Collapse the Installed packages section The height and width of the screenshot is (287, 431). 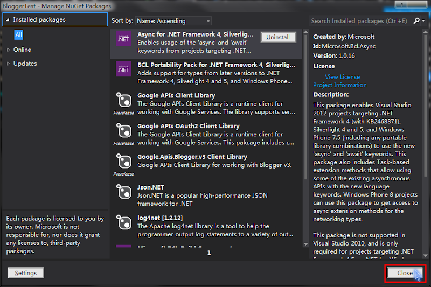[x=8, y=19]
